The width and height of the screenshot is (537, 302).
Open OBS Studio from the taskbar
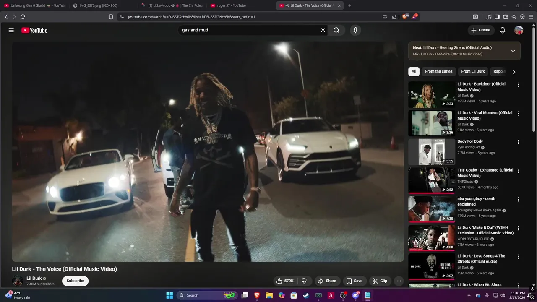click(x=343, y=295)
